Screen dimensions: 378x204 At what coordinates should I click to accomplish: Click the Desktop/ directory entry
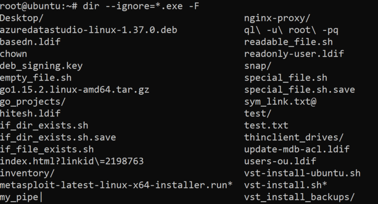[x=22, y=18]
